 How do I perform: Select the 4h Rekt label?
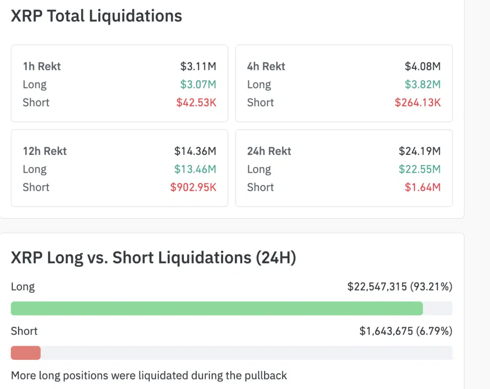coord(266,67)
